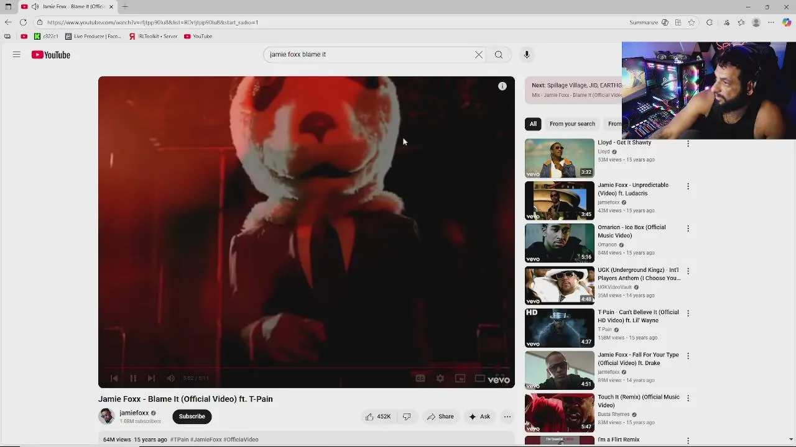796x447 pixels.
Task: Open options for Can't Believe It
Action: click(688, 314)
